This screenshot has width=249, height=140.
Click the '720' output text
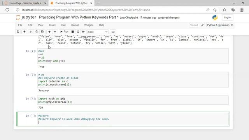pos(40,108)
